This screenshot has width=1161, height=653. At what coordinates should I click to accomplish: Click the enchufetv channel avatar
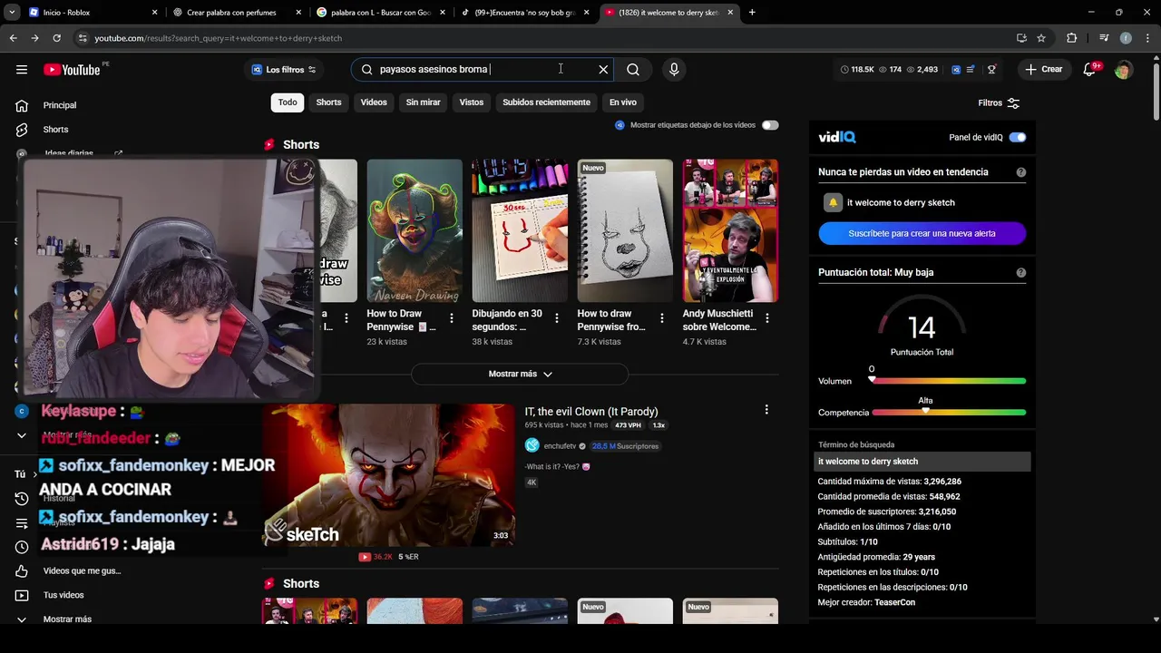pos(532,445)
